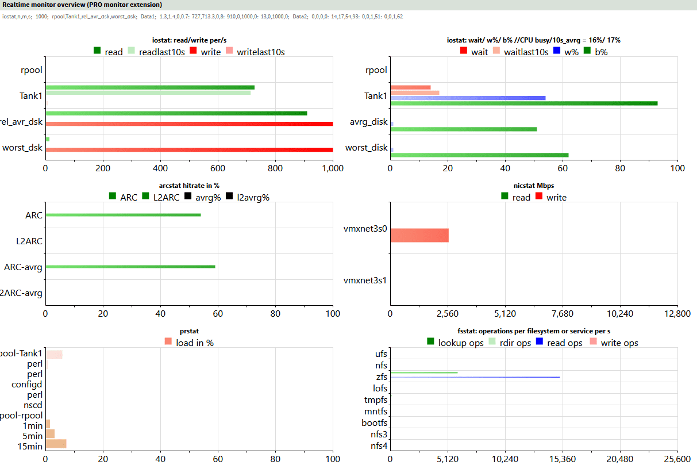Select Tank1 light green readlast10s bar
This screenshot has width=697, height=469.
(x=148, y=93)
